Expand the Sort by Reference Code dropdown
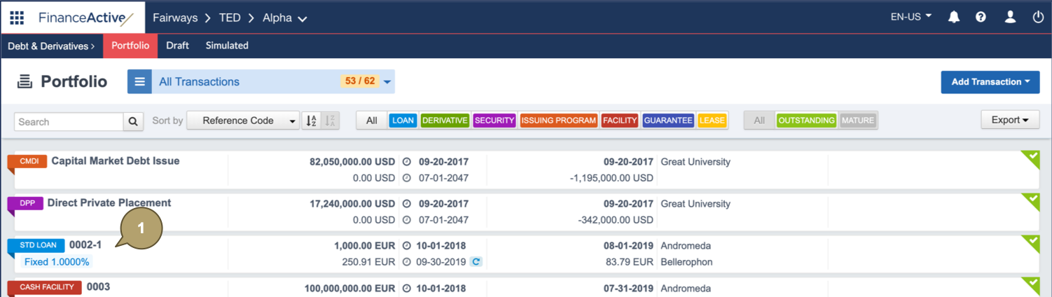Image resolution: width=1052 pixels, height=297 pixels. (243, 120)
